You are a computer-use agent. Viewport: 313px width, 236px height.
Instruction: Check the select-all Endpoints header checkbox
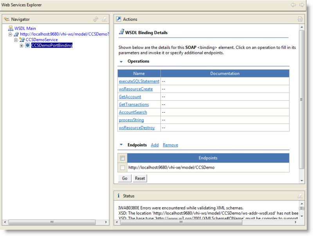(x=122, y=158)
